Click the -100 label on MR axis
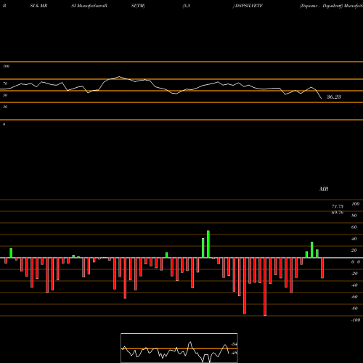The width and height of the screenshot is (363, 363). [356, 320]
